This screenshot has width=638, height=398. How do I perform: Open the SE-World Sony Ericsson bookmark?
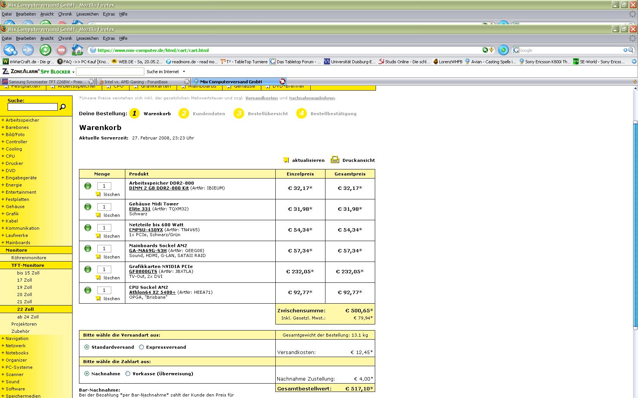599,61
